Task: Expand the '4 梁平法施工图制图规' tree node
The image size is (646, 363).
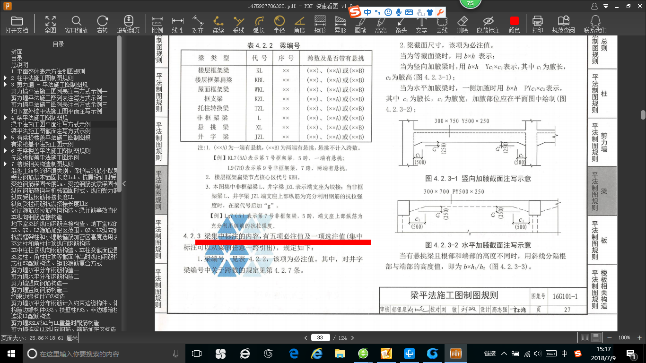Action: pos(5,118)
